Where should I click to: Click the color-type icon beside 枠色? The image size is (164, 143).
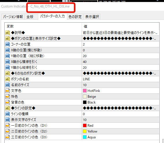pyautogui.click(x=8, y=97)
